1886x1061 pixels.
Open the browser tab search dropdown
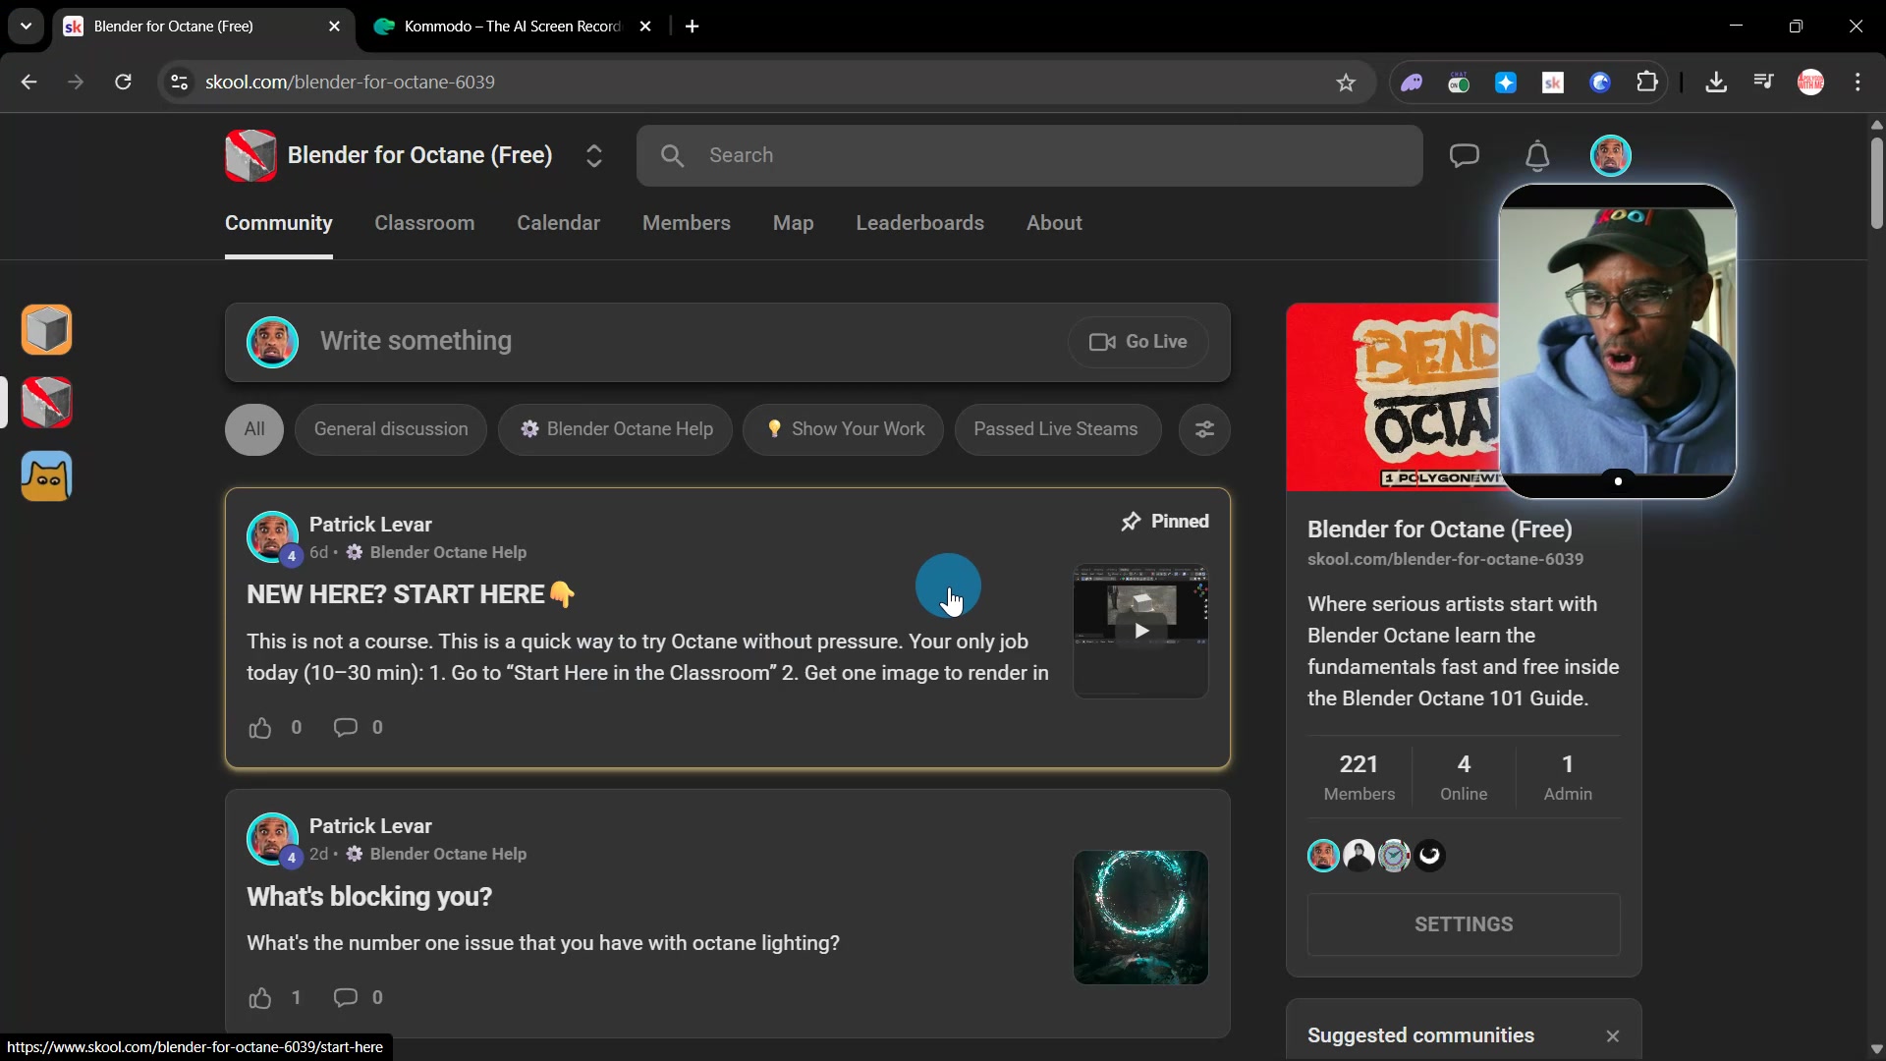click(27, 27)
